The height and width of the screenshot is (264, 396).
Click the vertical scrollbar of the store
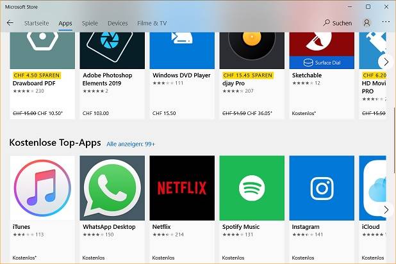(393, 141)
